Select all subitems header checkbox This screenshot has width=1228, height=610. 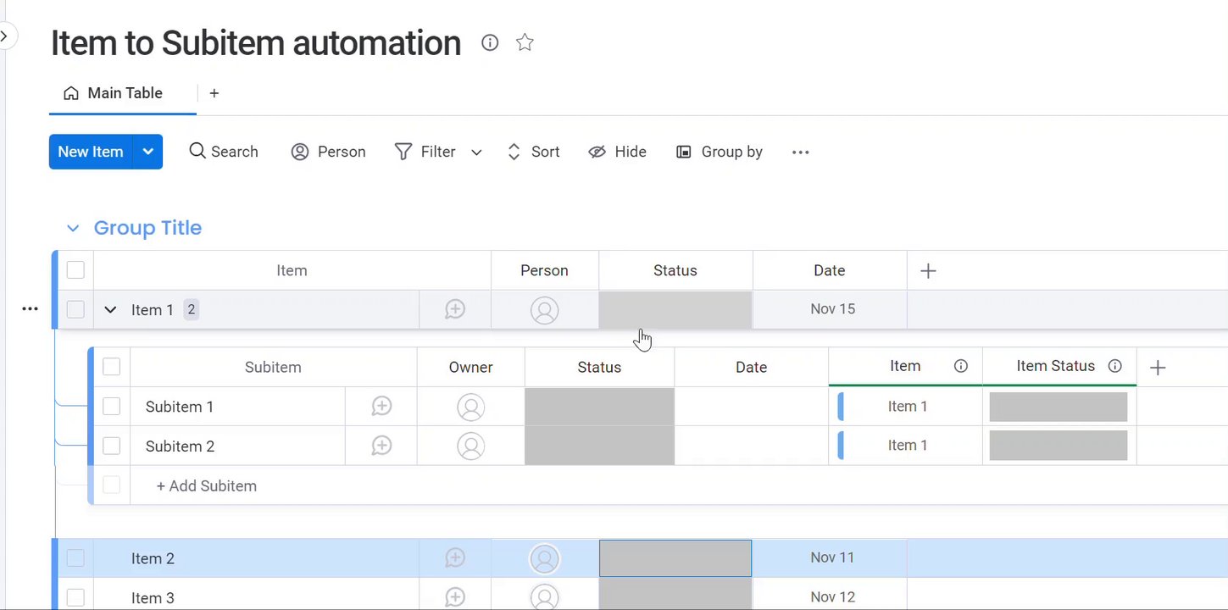tap(111, 367)
